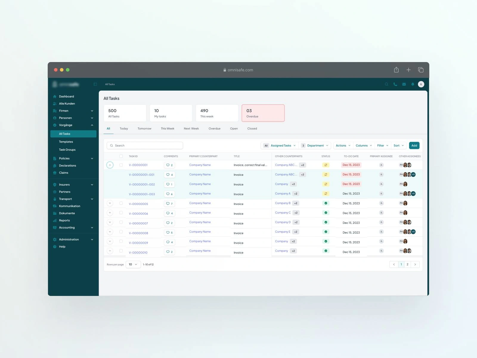Viewport: 477px width, 358px height.
Task: Open Kommunikation in sidebar
Action: coord(69,206)
